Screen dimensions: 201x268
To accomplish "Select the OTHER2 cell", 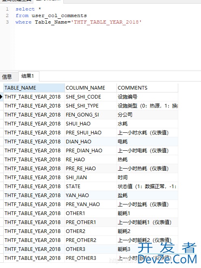I will pos(91,231).
